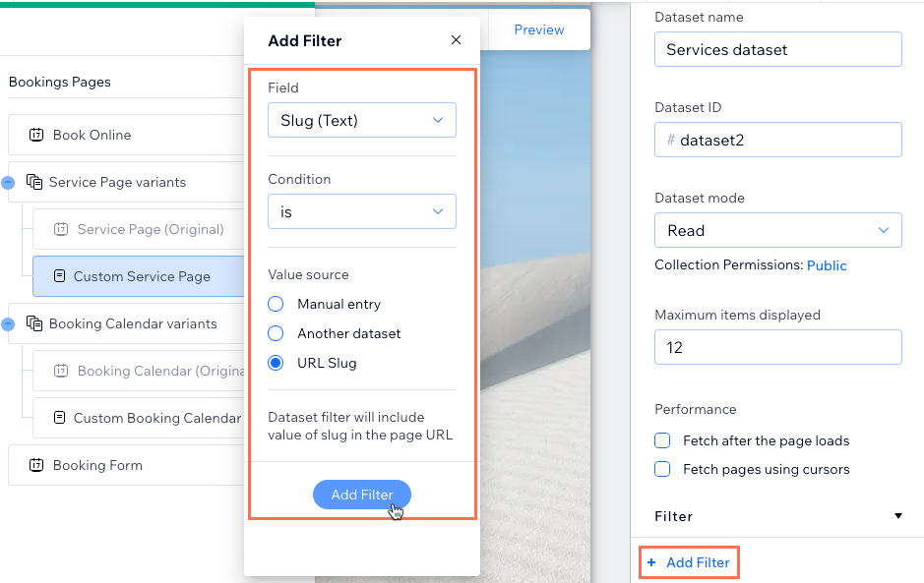
Task: Click the Booking Calendar variants pages icon
Action: coord(34,323)
